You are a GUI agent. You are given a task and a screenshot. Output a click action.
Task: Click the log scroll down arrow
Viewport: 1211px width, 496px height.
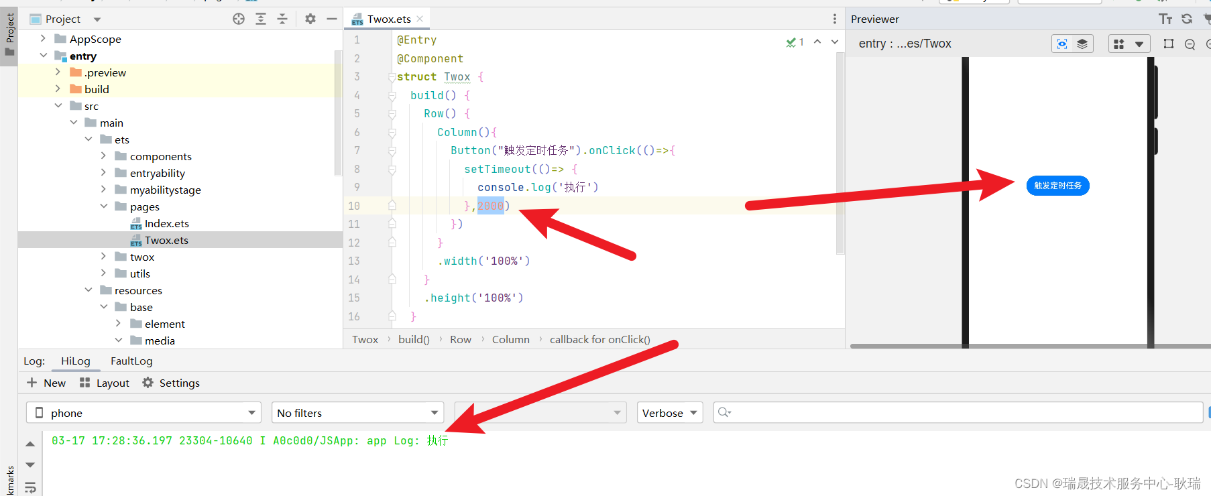[x=30, y=464]
